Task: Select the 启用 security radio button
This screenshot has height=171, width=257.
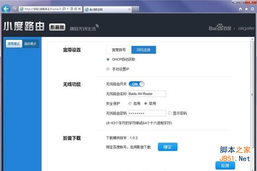Action: point(130,103)
